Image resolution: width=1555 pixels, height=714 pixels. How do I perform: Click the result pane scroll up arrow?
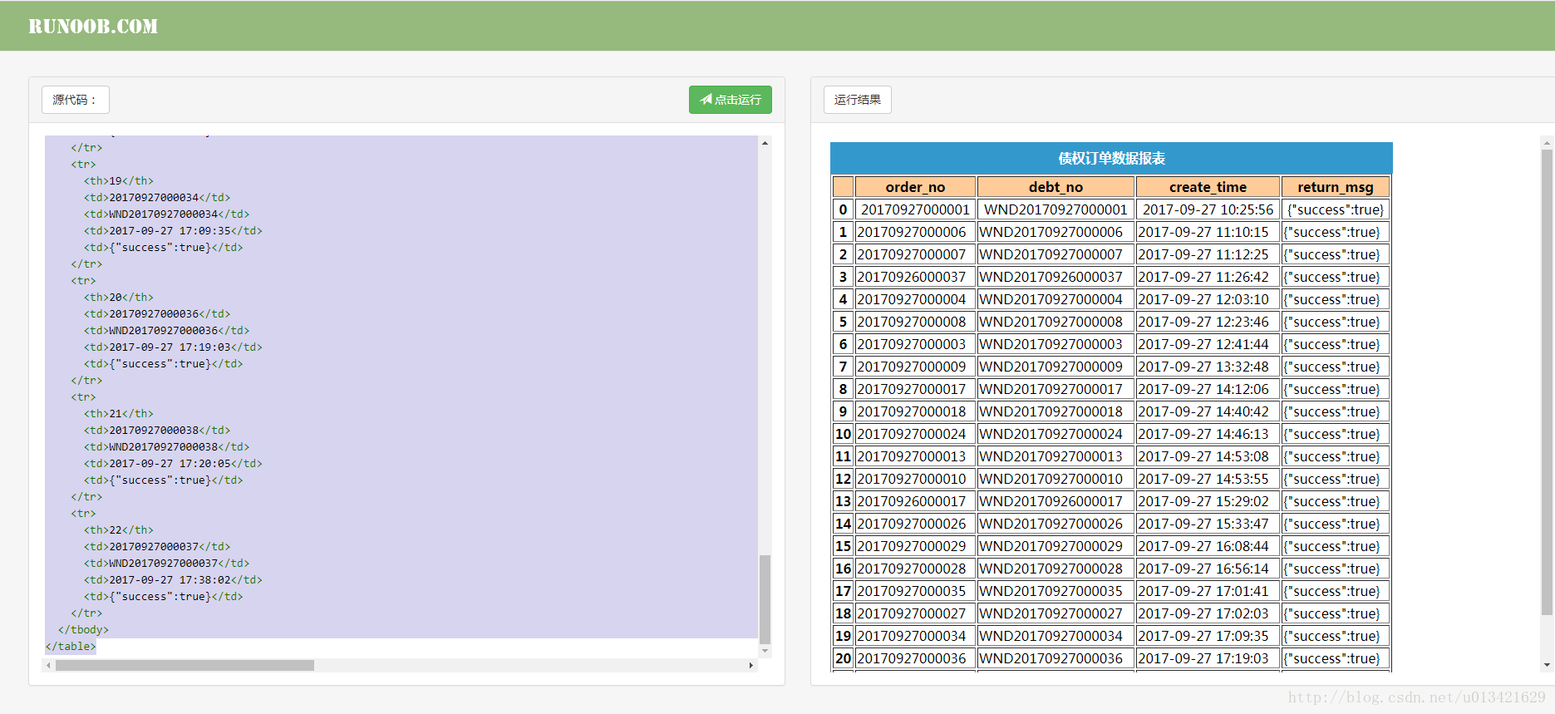[1547, 143]
